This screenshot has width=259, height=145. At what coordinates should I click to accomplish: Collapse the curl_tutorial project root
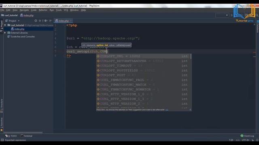point(5,25)
